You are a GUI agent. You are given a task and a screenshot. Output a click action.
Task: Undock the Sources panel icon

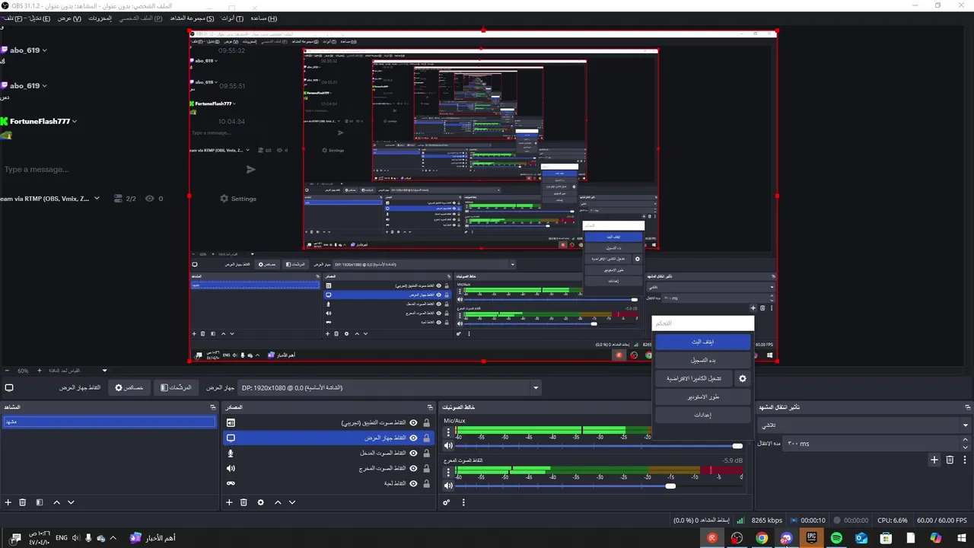(x=429, y=407)
